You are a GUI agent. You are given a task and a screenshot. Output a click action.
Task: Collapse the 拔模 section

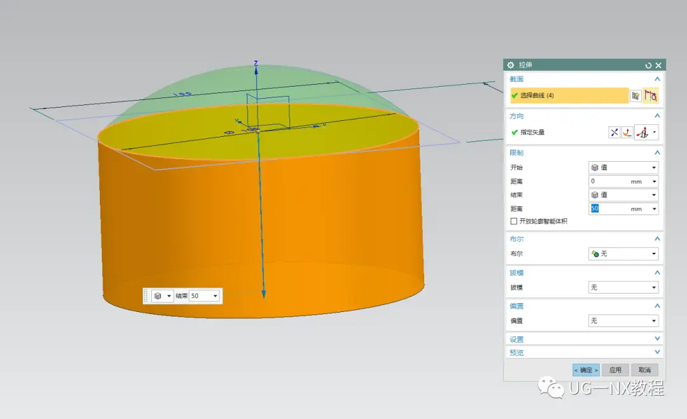657,273
